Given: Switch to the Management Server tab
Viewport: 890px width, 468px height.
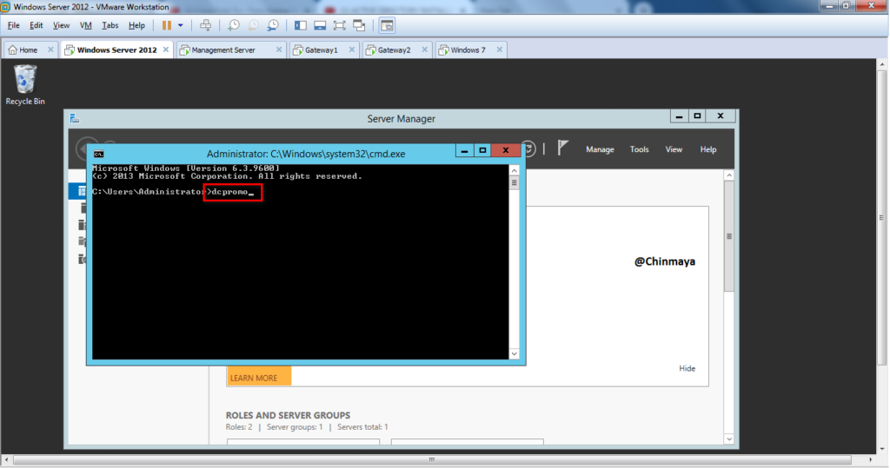Looking at the screenshot, I should click(223, 49).
